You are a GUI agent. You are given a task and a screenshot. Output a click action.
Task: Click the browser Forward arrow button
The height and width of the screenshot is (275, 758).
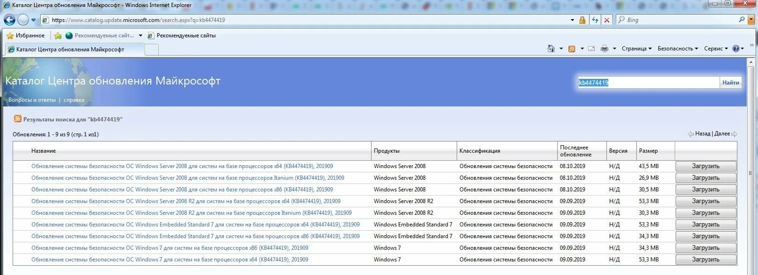click(x=23, y=20)
